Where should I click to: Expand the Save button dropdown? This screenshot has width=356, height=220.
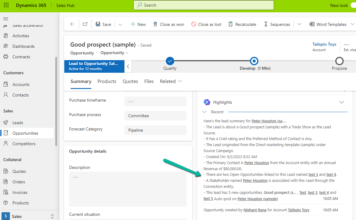pos(120,24)
